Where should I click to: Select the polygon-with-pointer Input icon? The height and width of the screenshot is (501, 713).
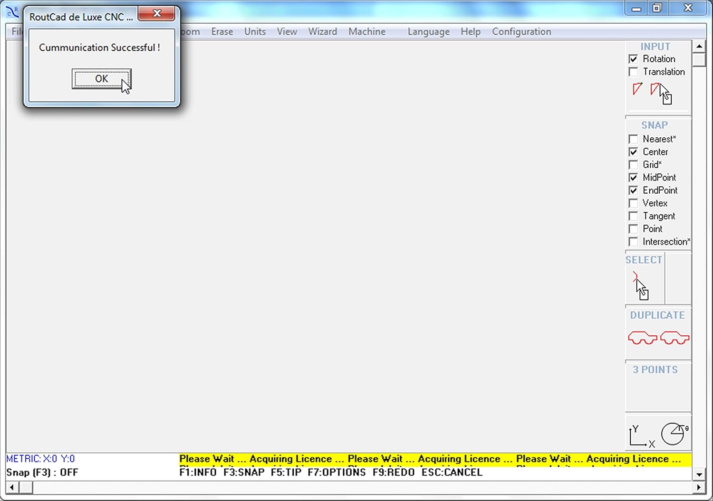pyautogui.click(x=661, y=93)
